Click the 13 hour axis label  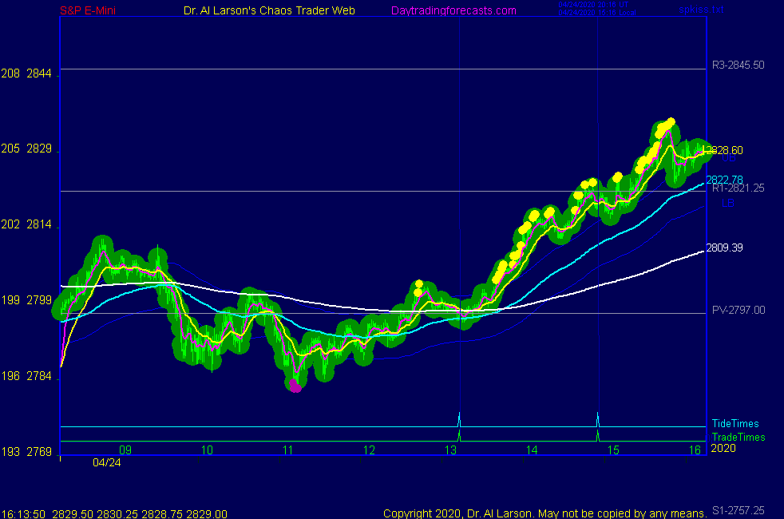(450, 450)
